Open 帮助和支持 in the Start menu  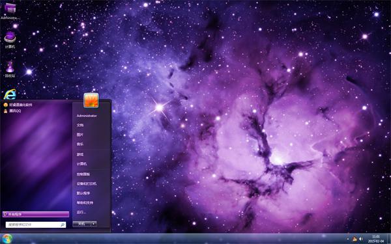pyautogui.click(x=85, y=202)
